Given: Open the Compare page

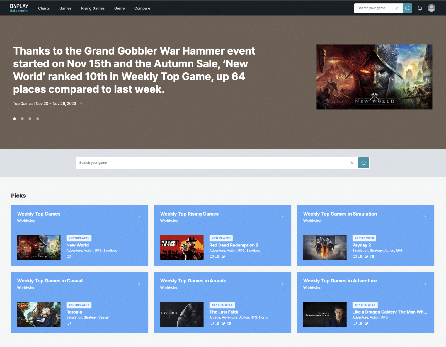Looking at the screenshot, I should coord(142,8).
